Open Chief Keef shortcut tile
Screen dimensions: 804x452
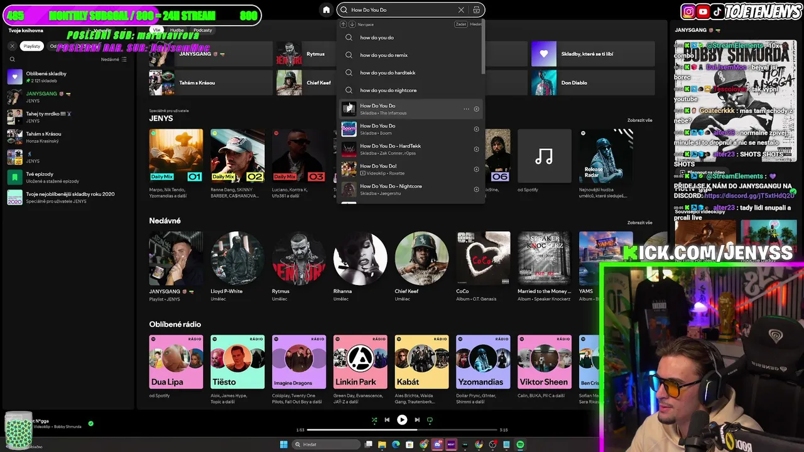coord(307,83)
